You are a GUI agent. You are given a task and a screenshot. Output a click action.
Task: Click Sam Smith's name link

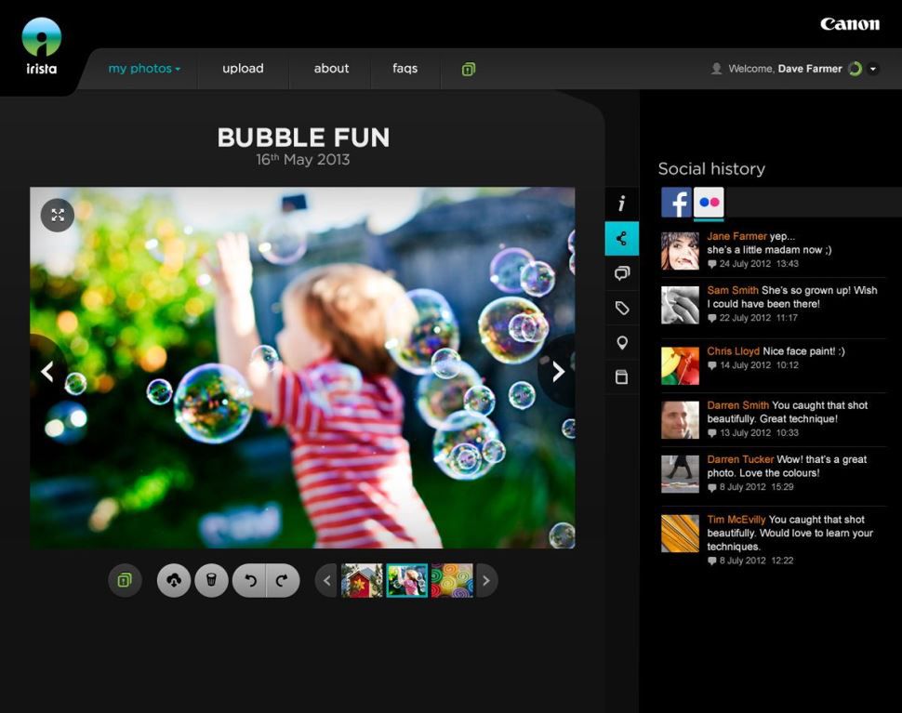click(733, 290)
